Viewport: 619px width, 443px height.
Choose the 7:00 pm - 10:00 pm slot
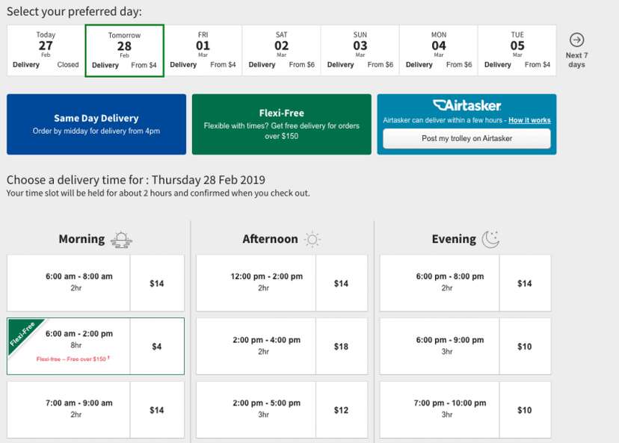click(466, 409)
